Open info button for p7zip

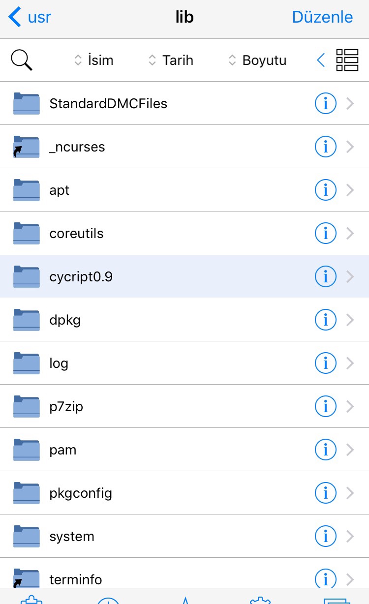(x=325, y=407)
